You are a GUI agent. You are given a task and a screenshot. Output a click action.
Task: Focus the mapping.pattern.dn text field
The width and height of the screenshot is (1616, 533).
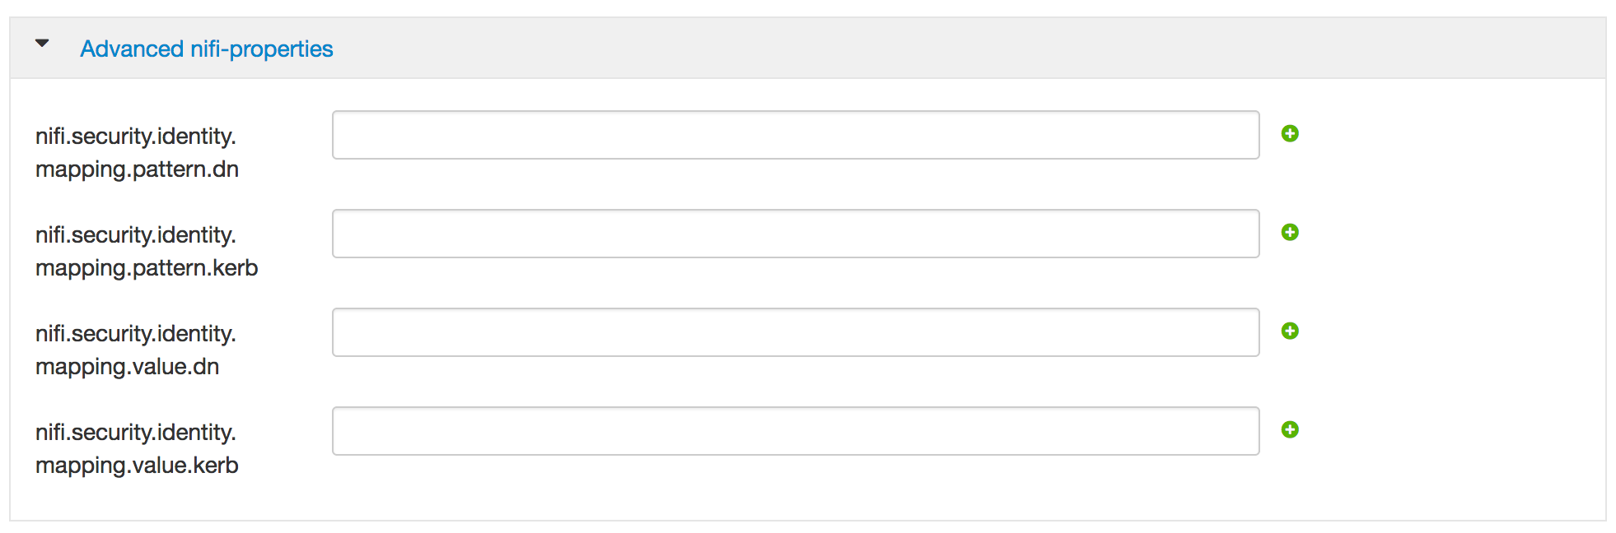click(795, 135)
